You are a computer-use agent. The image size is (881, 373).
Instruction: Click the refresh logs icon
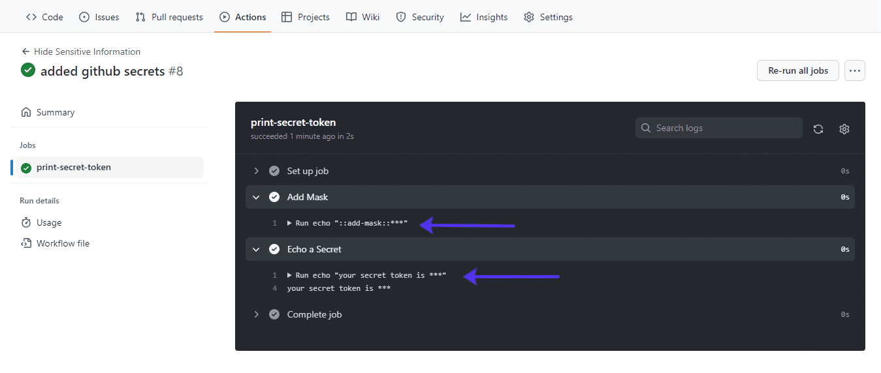[x=818, y=129]
